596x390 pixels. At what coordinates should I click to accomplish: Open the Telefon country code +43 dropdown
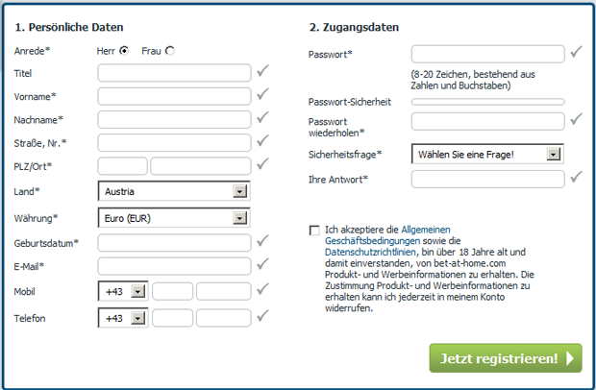coord(123,318)
